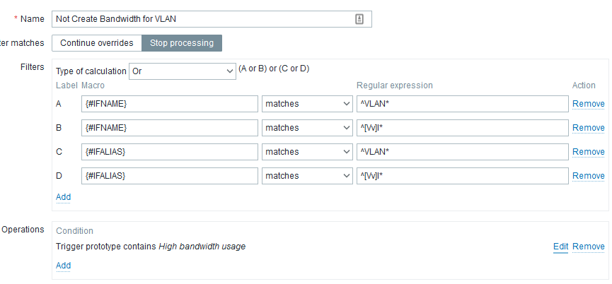612x284 pixels.
Task: Select the Continue overrides option
Action: click(96, 43)
